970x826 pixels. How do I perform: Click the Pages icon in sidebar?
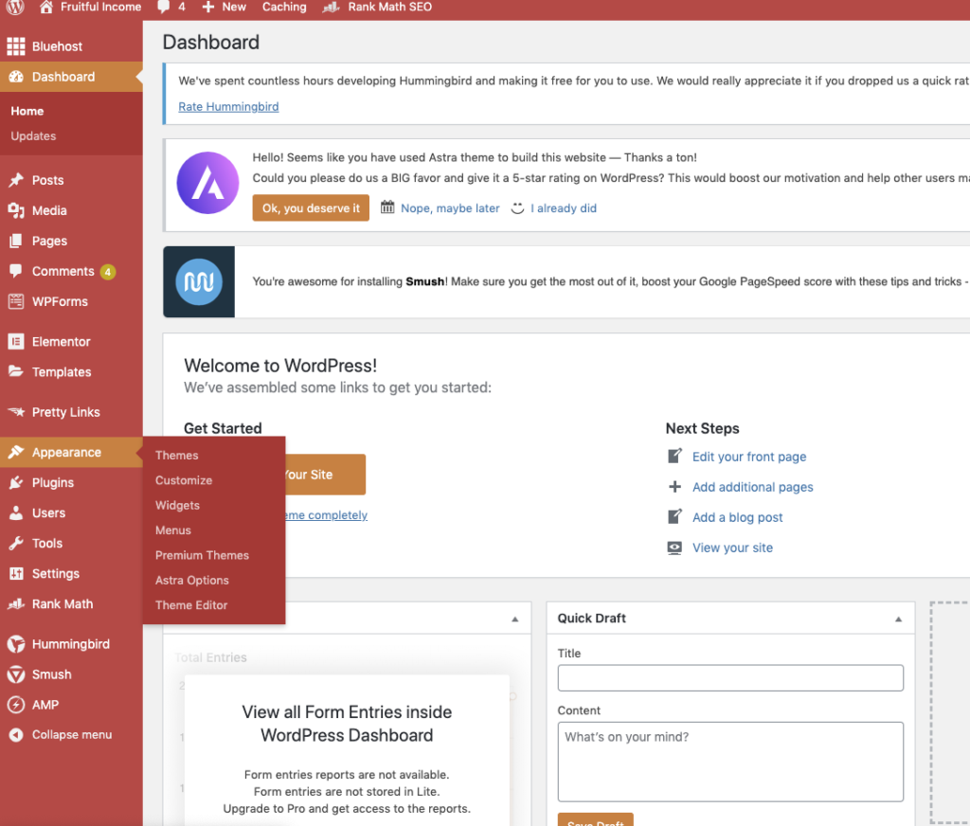click(16, 241)
